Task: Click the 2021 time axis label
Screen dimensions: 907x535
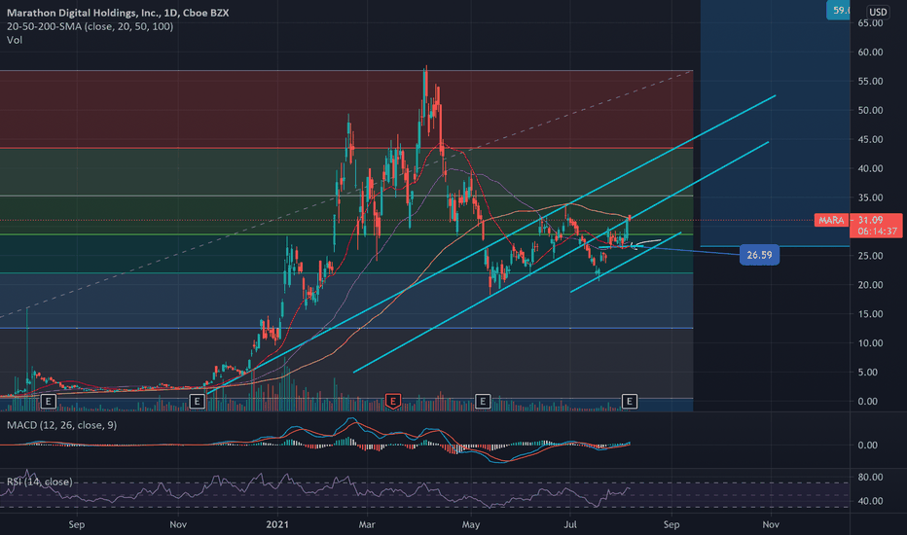Action: coord(277,524)
